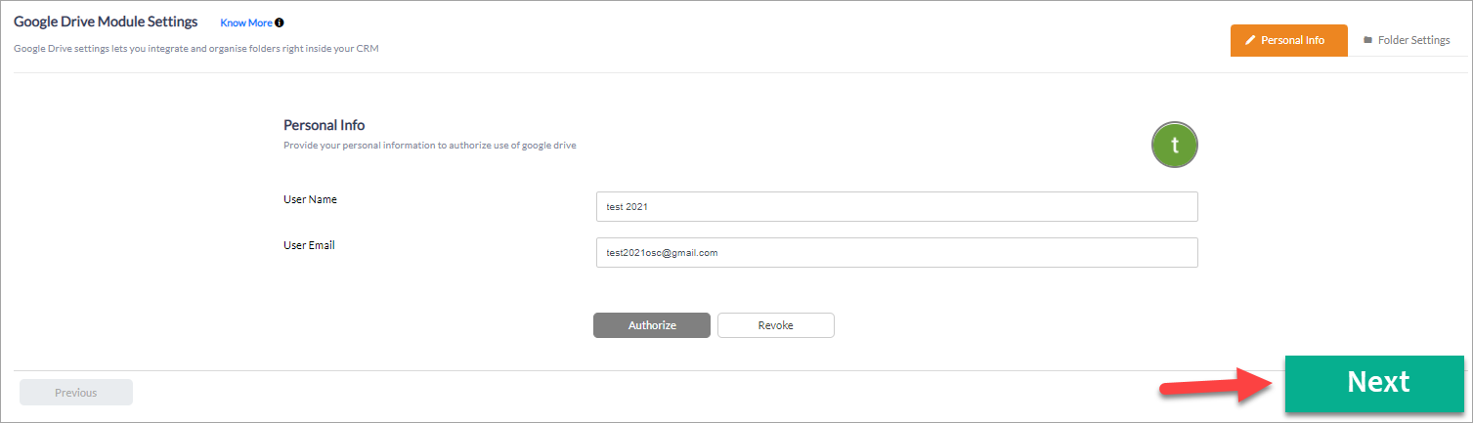Click the 'User Email' label

309,245
